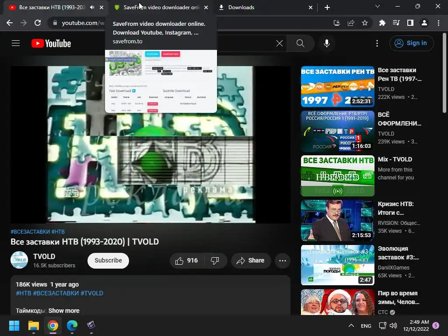Open the install app icon in the address bar
The height and width of the screenshot is (336, 448).
pos(337,23)
